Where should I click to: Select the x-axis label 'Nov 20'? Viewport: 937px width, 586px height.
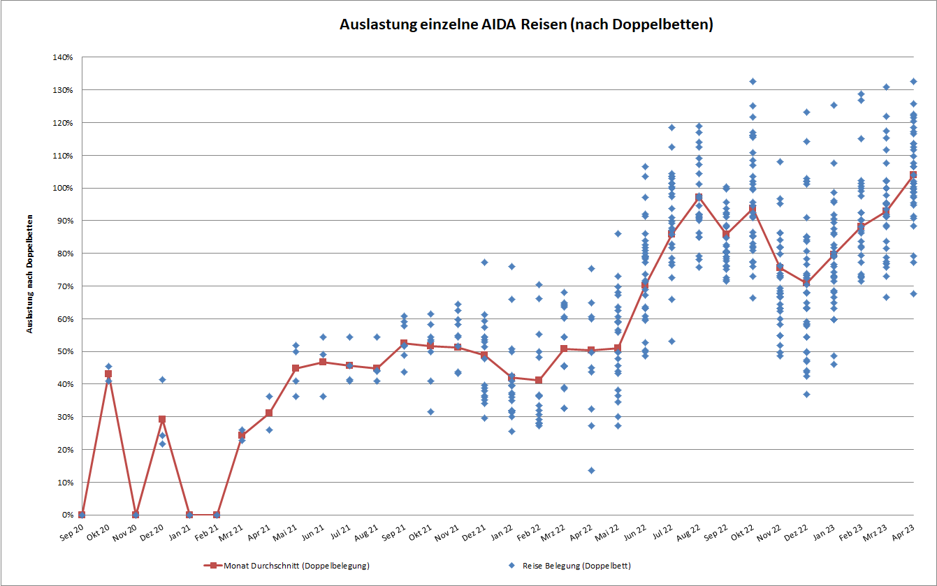tap(125, 532)
